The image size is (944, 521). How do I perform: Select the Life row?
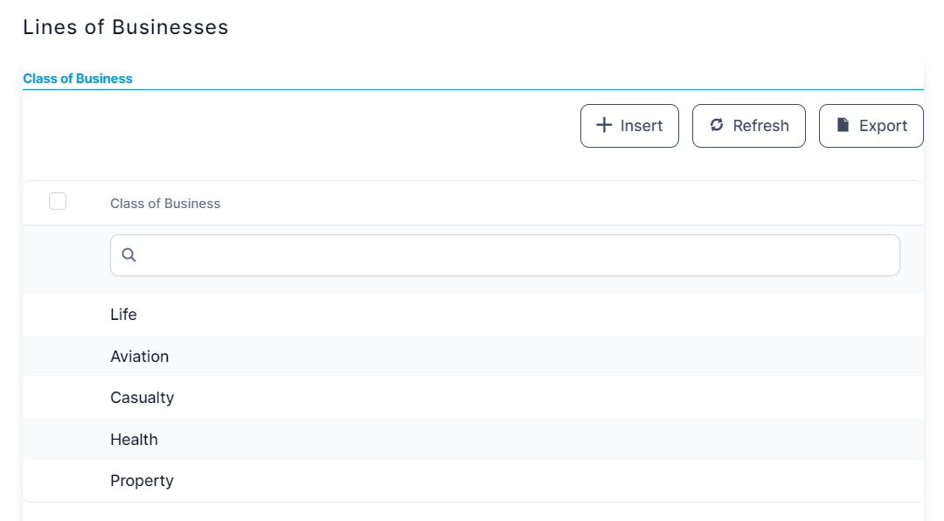pos(123,315)
